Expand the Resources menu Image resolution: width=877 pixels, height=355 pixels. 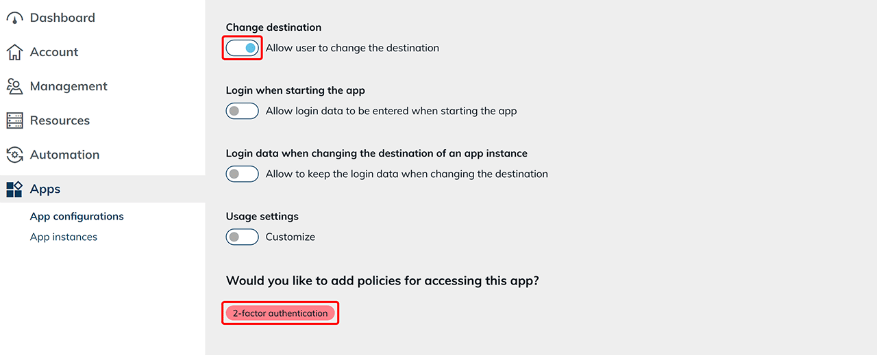60,120
